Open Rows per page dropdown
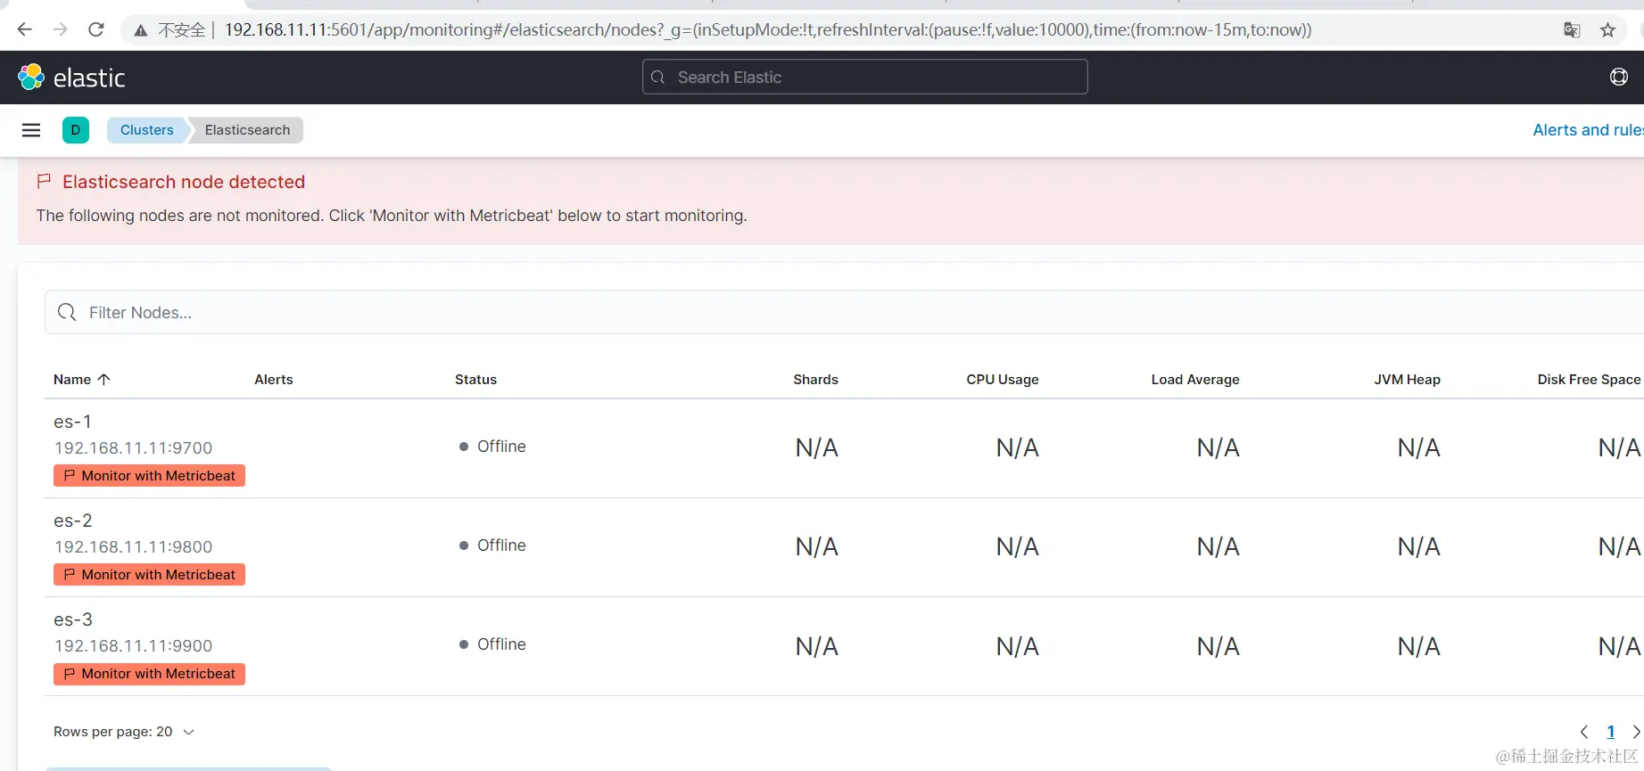 tap(124, 732)
